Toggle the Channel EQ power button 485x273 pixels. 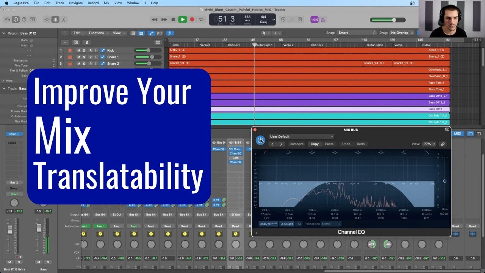pos(260,140)
